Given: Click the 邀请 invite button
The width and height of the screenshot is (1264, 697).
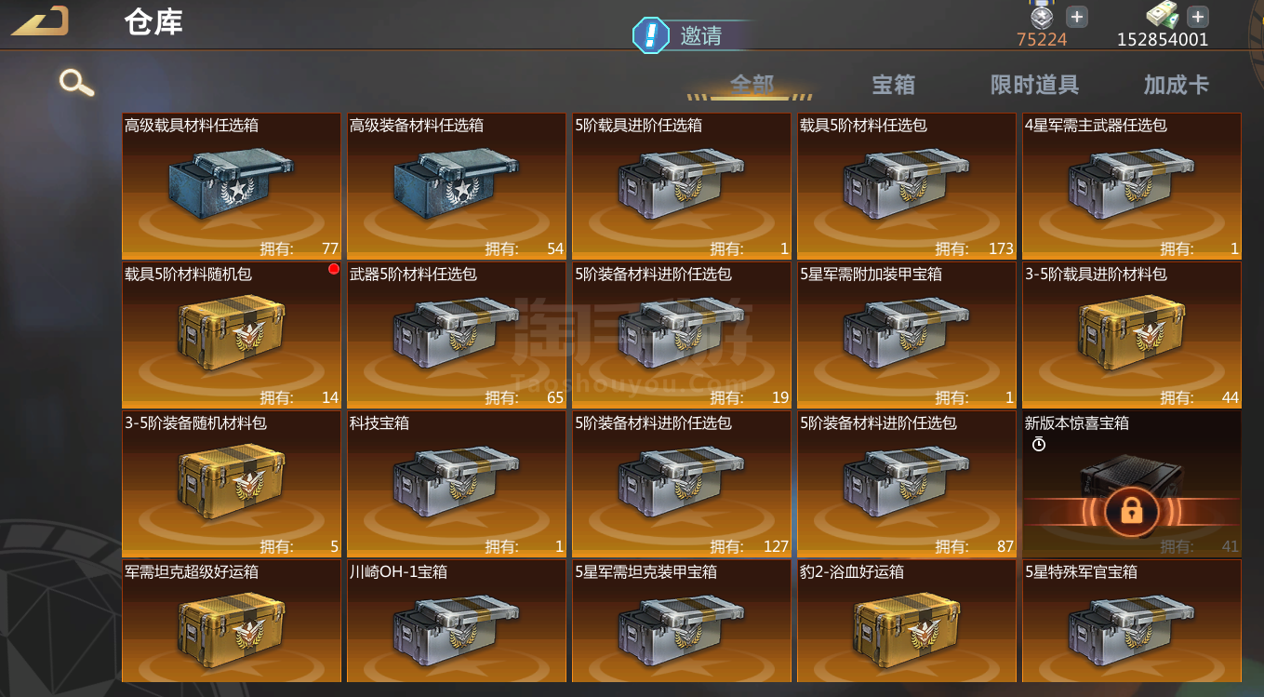Looking at the screenshot, I should 701,36.
